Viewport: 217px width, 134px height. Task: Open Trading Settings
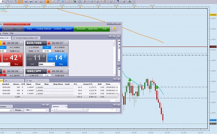click(44, 29)
